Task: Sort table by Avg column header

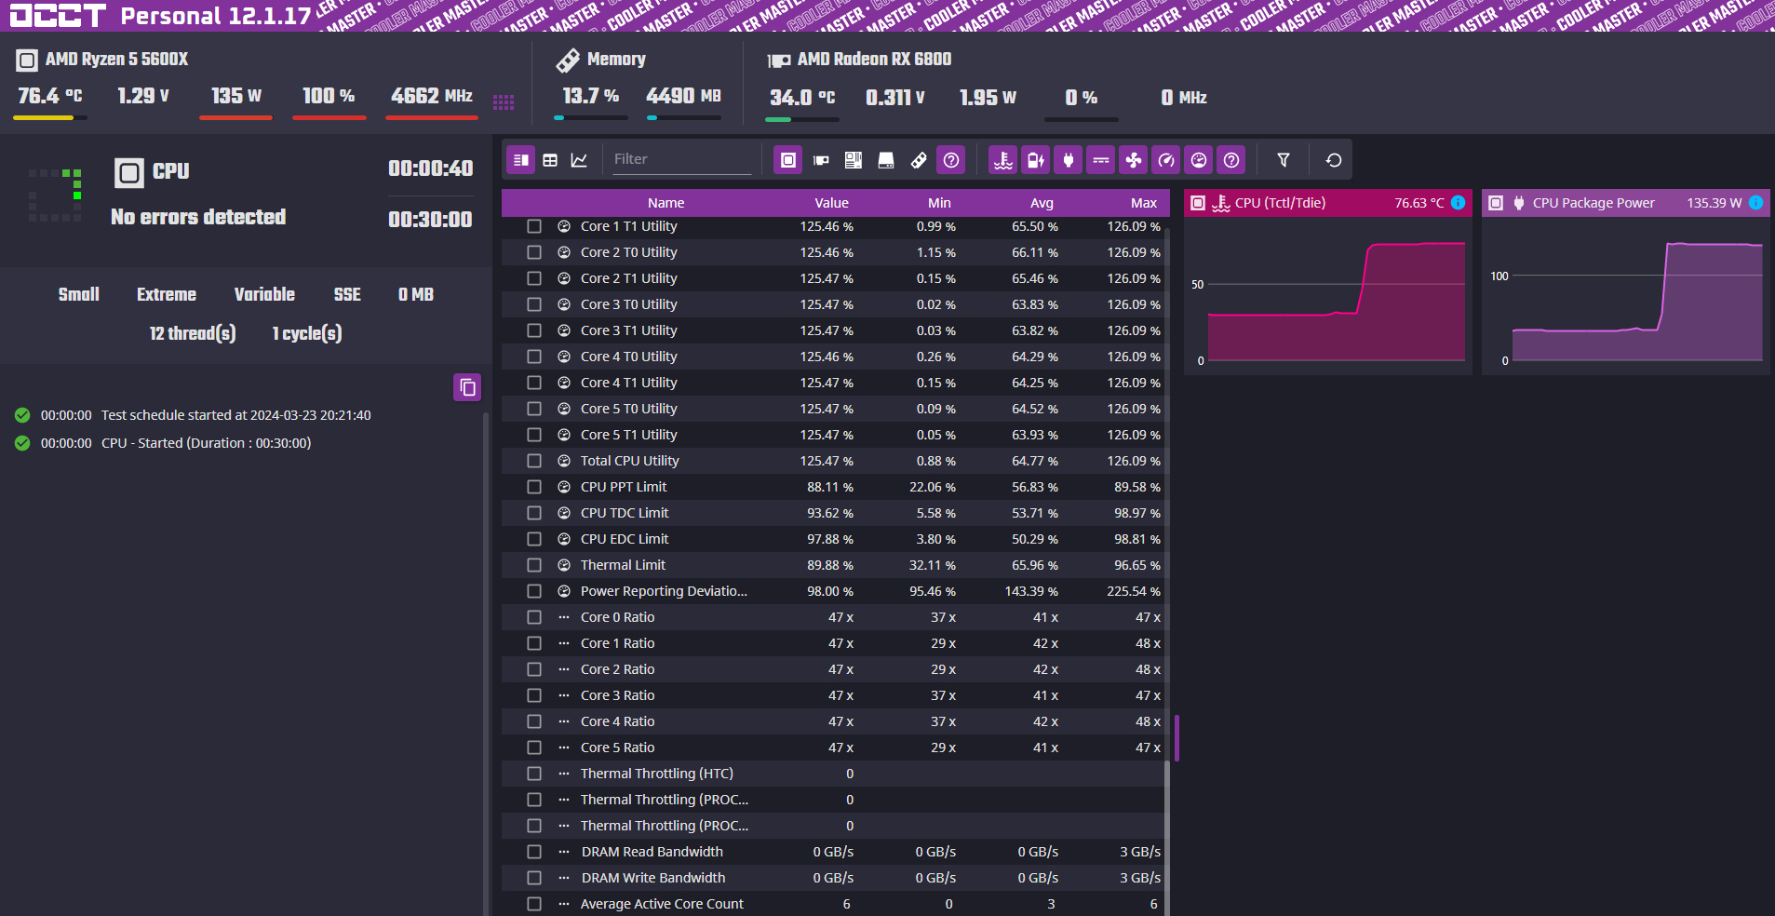Action: 1042,203
